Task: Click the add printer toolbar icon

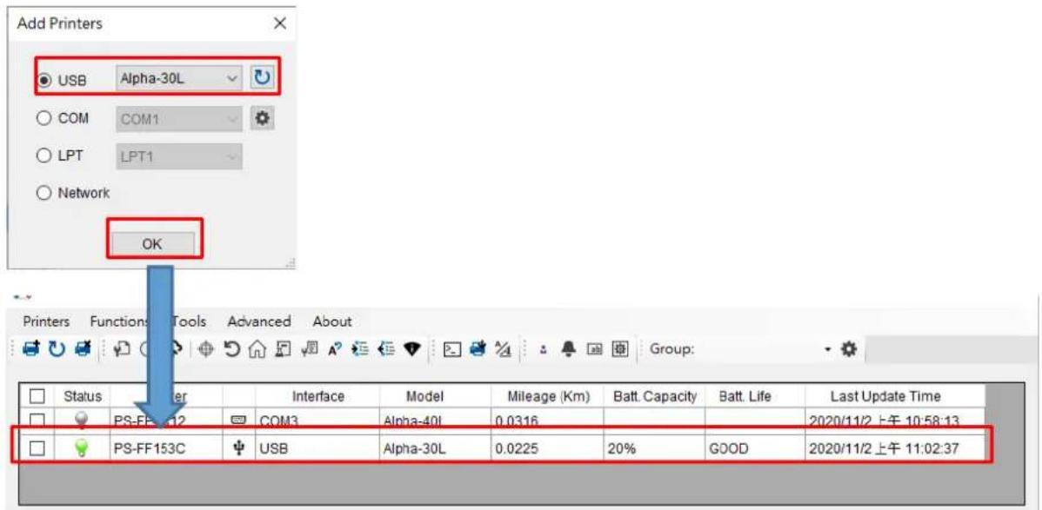Action: [x=30, y=348]
